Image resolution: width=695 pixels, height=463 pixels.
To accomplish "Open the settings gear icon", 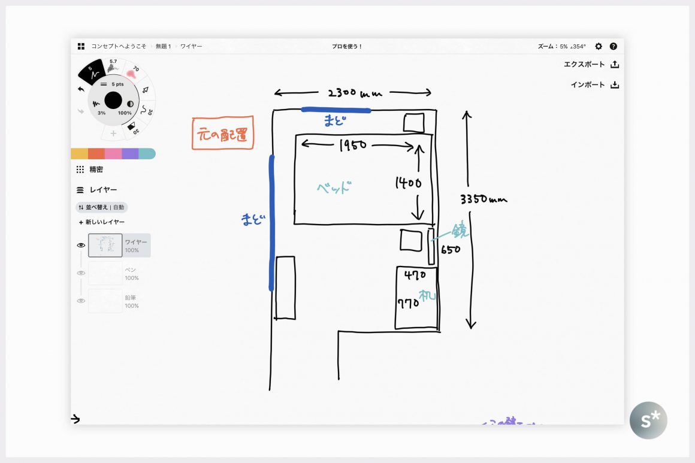I will (598, 46).
